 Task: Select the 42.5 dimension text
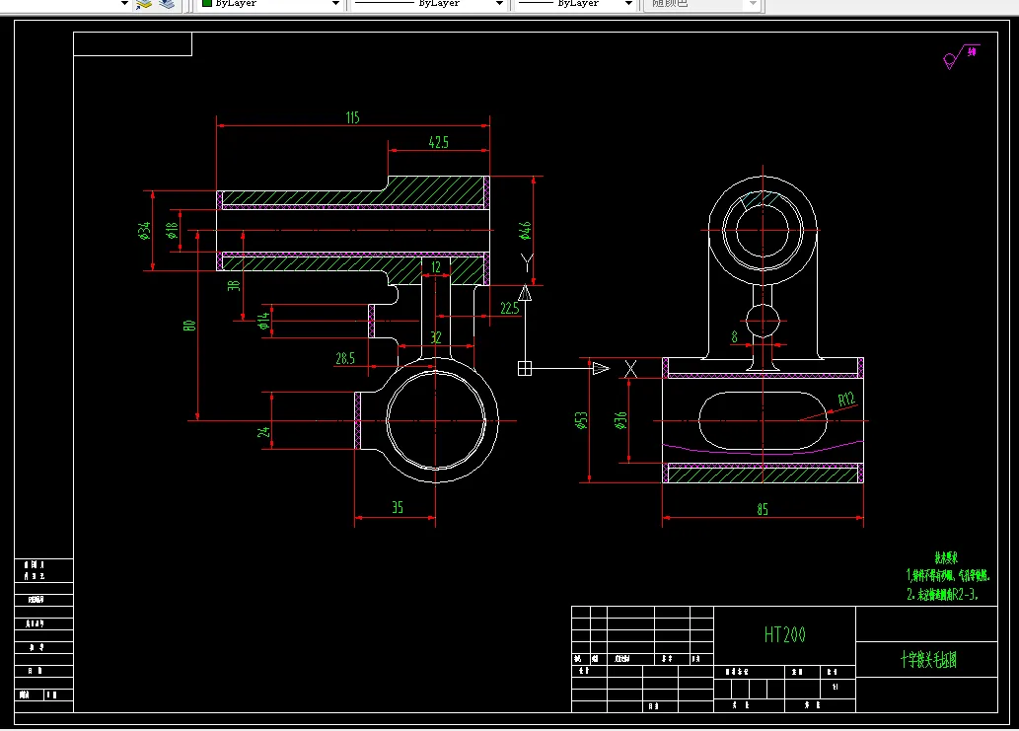click(x=439, y=142)
